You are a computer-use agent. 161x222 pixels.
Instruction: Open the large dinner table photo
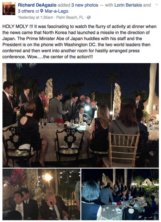[x=80, y=115]
